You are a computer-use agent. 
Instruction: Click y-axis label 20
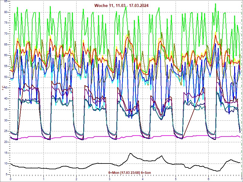[x=5, y=142]
